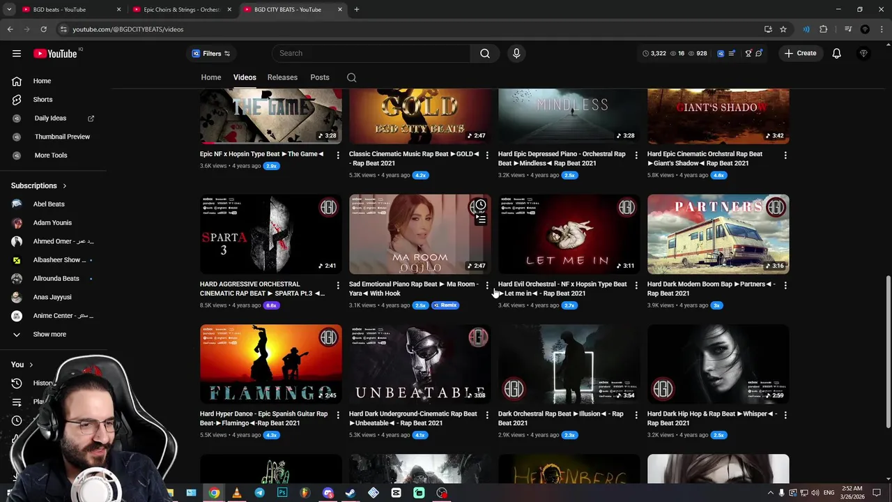892x502 pixels.
Task: Expand the You section
Action: 22,365
